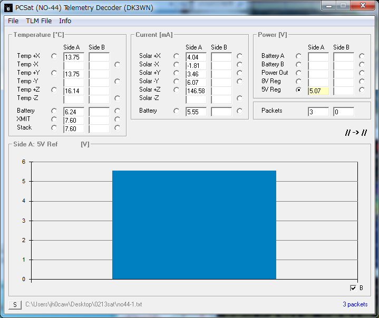379x318 pixels.
Task: Select Solar +X Side A radio button
Action: point(177,56)
